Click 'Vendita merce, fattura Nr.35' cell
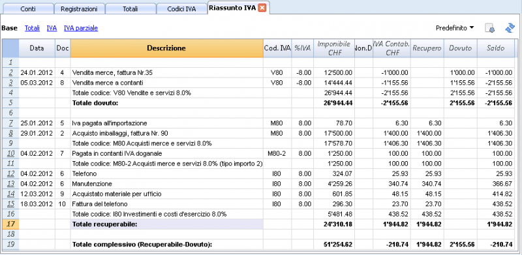 pos(166,72)
